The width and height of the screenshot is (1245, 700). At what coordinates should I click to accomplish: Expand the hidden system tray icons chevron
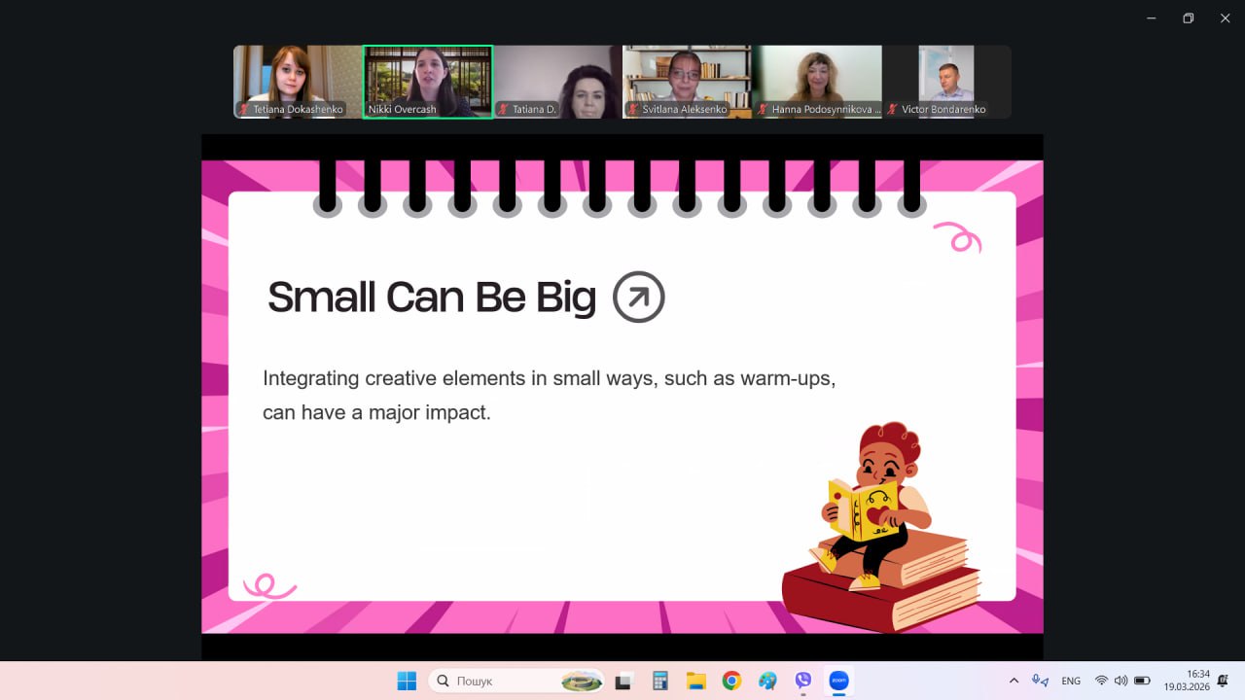[x=1014, y=681]
